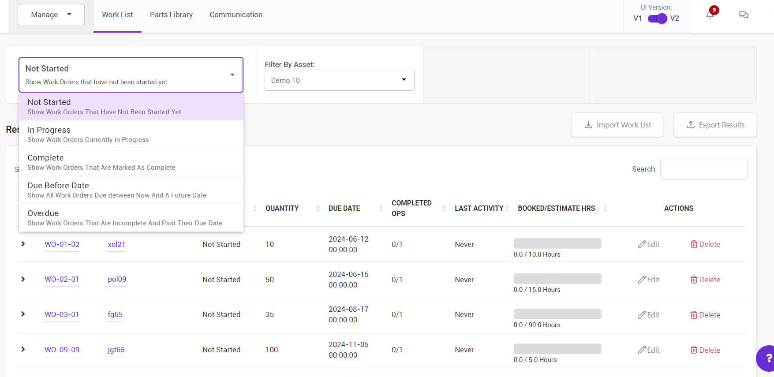Edit work order WO-03-01
Viewport: 774px width, 377px height.
click(649, 315)
